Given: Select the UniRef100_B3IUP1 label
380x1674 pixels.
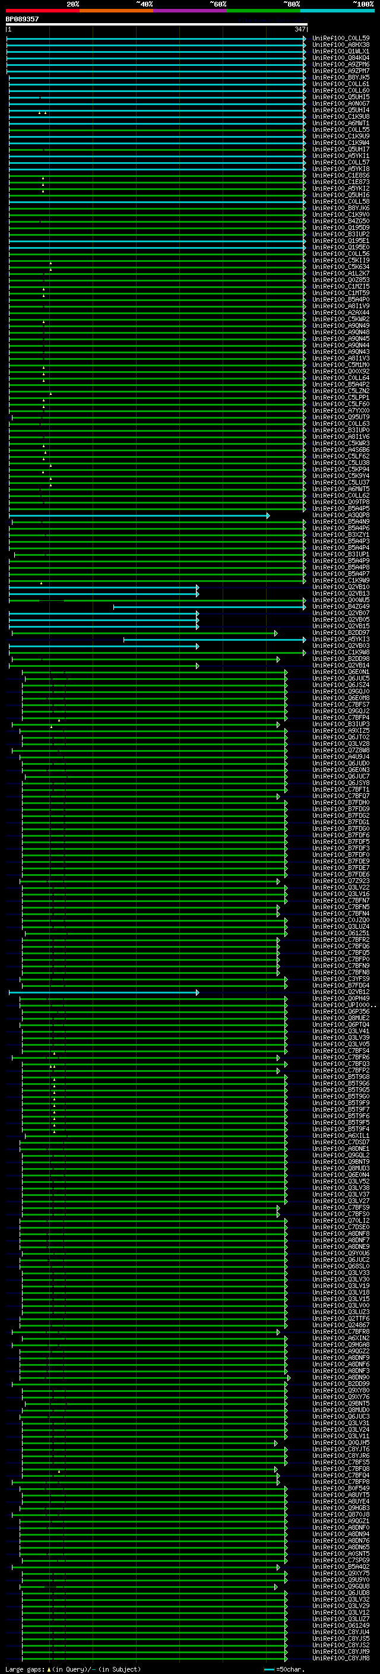Looking at the screenshot, I should pos(340,554).
